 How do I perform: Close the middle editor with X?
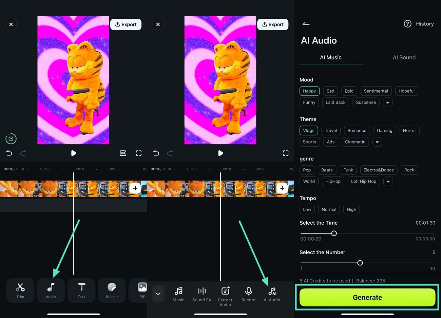158,24
